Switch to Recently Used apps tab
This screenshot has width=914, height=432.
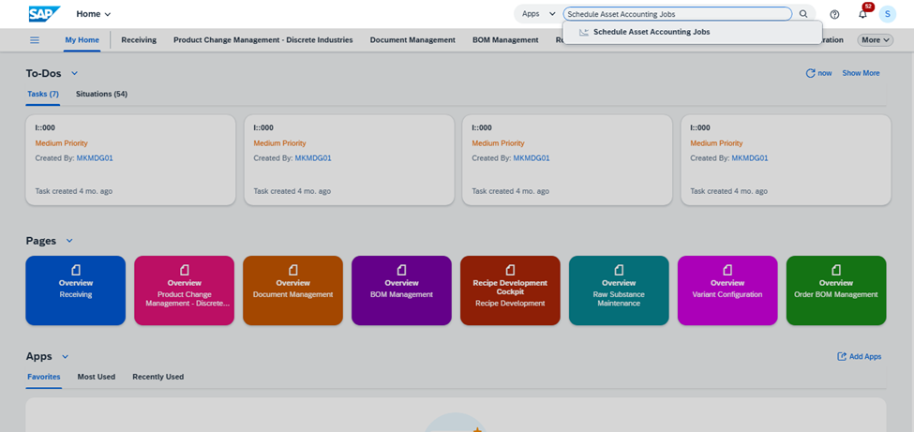(x=158, y=377)
